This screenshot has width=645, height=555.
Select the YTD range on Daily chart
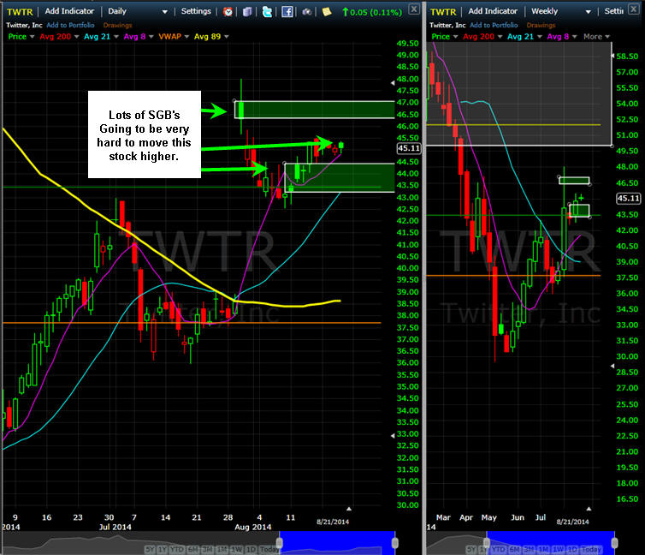point(177,549)
